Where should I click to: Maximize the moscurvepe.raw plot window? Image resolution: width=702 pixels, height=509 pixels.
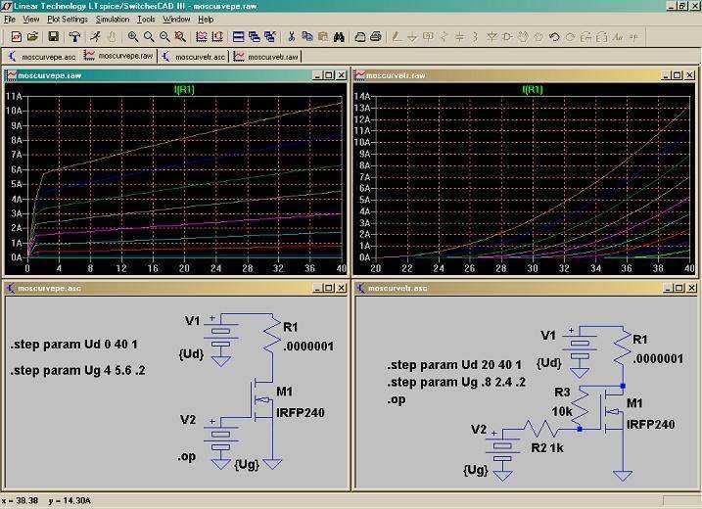pyautogui.click(x=329, y=75)
